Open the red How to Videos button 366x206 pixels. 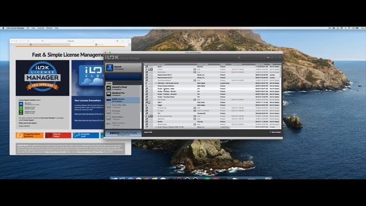[x=58, y=135]
